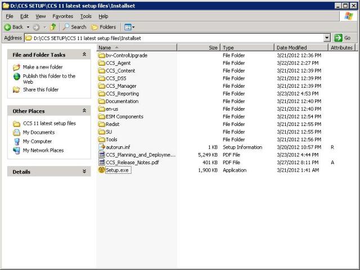The image size is (360, 270).
Task: Open the Views toolbar icon
Action: coord(128,27)
